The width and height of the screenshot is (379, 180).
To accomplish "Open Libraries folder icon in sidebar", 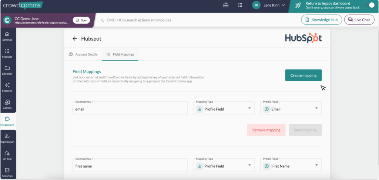I will coord(7,70).
